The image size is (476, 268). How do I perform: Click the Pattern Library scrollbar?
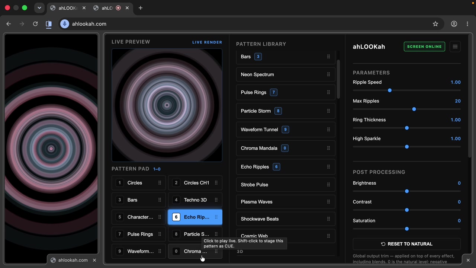(x=338, y=79)
